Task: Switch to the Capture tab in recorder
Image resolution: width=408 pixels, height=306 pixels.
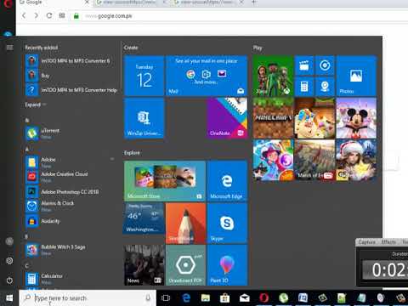Action: tap(366, 242)
